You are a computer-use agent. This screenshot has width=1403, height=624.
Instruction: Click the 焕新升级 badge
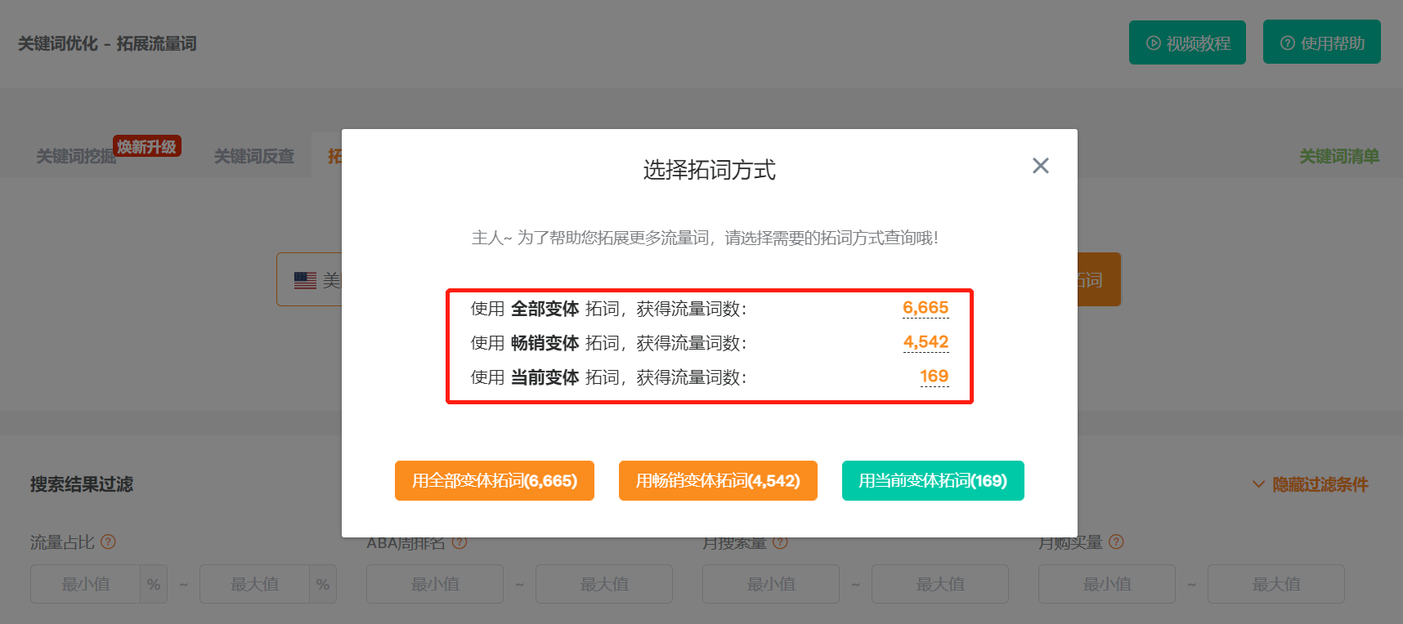tap(146, 146)
